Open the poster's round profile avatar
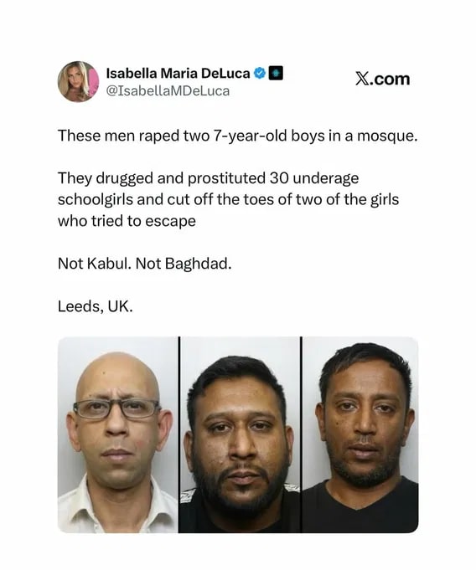Screen dimensions: 476x570 [x=78, y=81]
